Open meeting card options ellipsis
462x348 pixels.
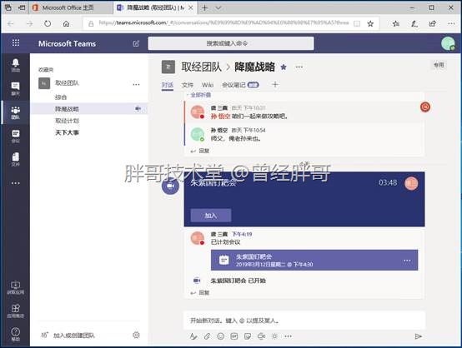coord(407,261)
